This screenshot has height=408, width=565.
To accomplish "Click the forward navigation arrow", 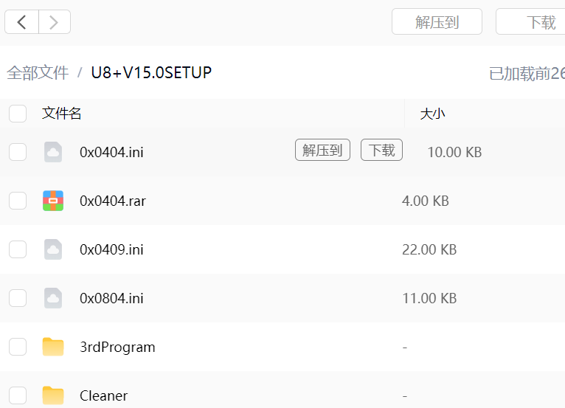I will [54, 22].
